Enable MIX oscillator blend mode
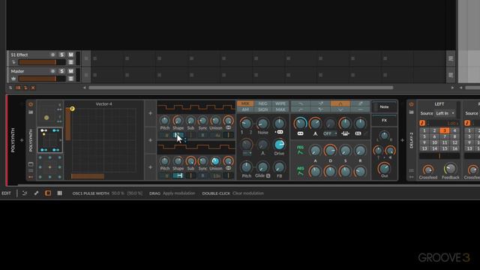This screenshot has height=270, width=480. (245, 103)
